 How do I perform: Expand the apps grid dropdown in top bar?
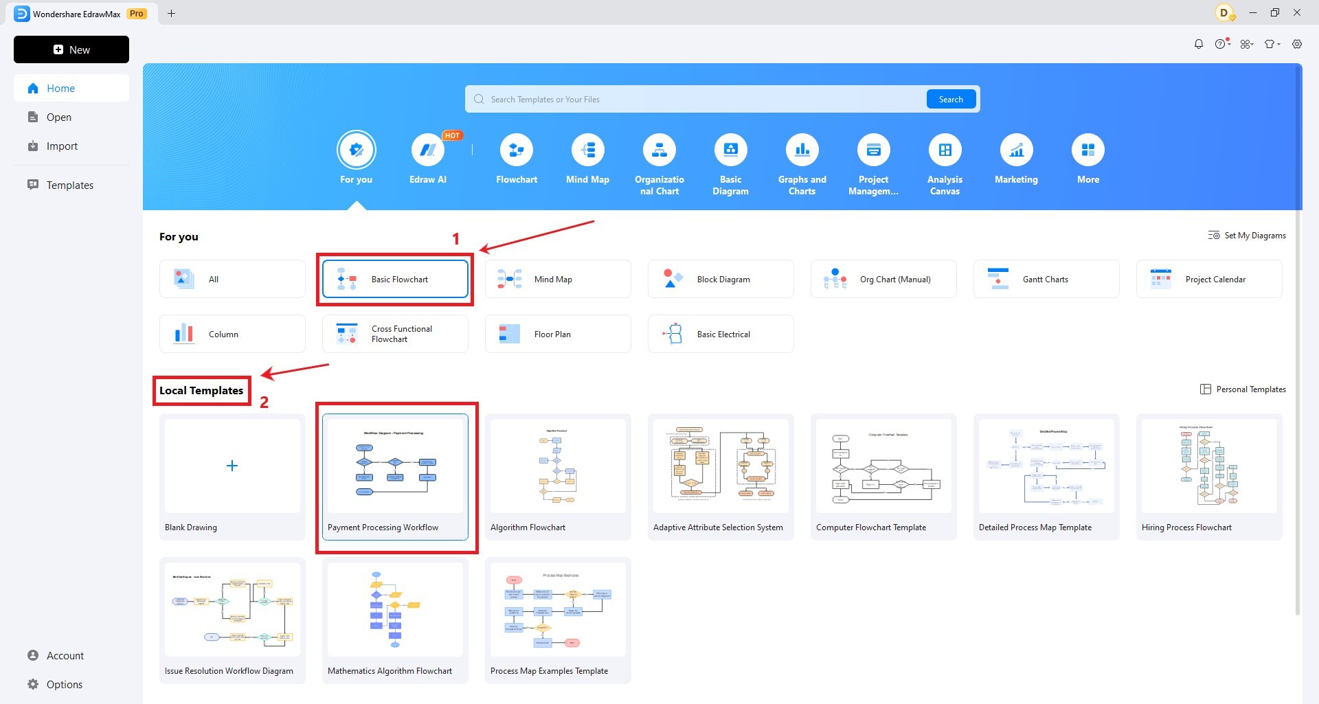click(1247, 44)
